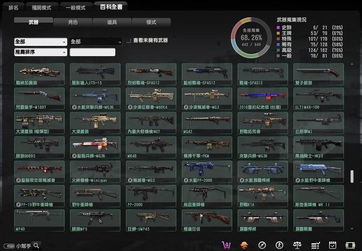362x251 pixels.
Task: Select the 藍焰戰魂-SPAS12 weapon card
Action: pos(207,74)
